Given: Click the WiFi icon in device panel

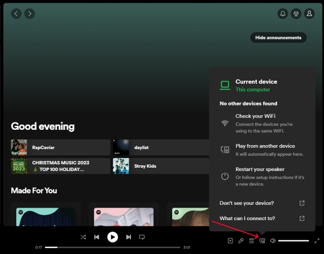Looking at the screenshot, I should [x=225, y=123].
